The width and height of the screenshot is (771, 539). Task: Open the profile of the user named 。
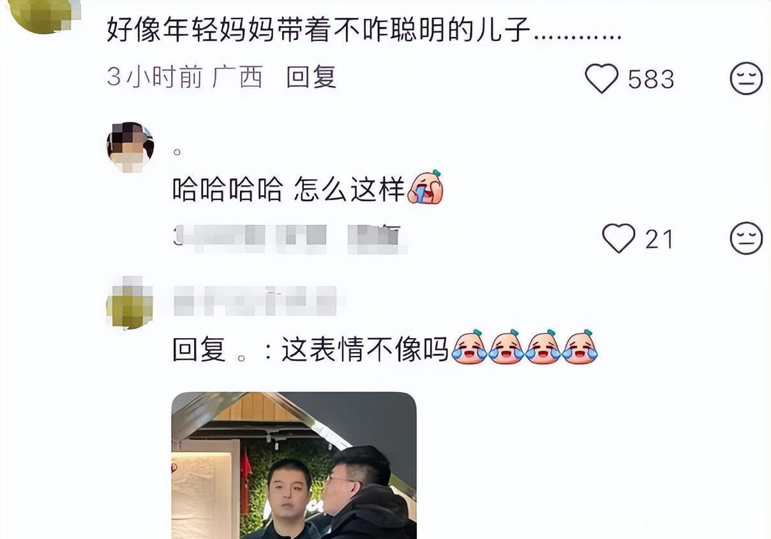(x=177, y=152)
